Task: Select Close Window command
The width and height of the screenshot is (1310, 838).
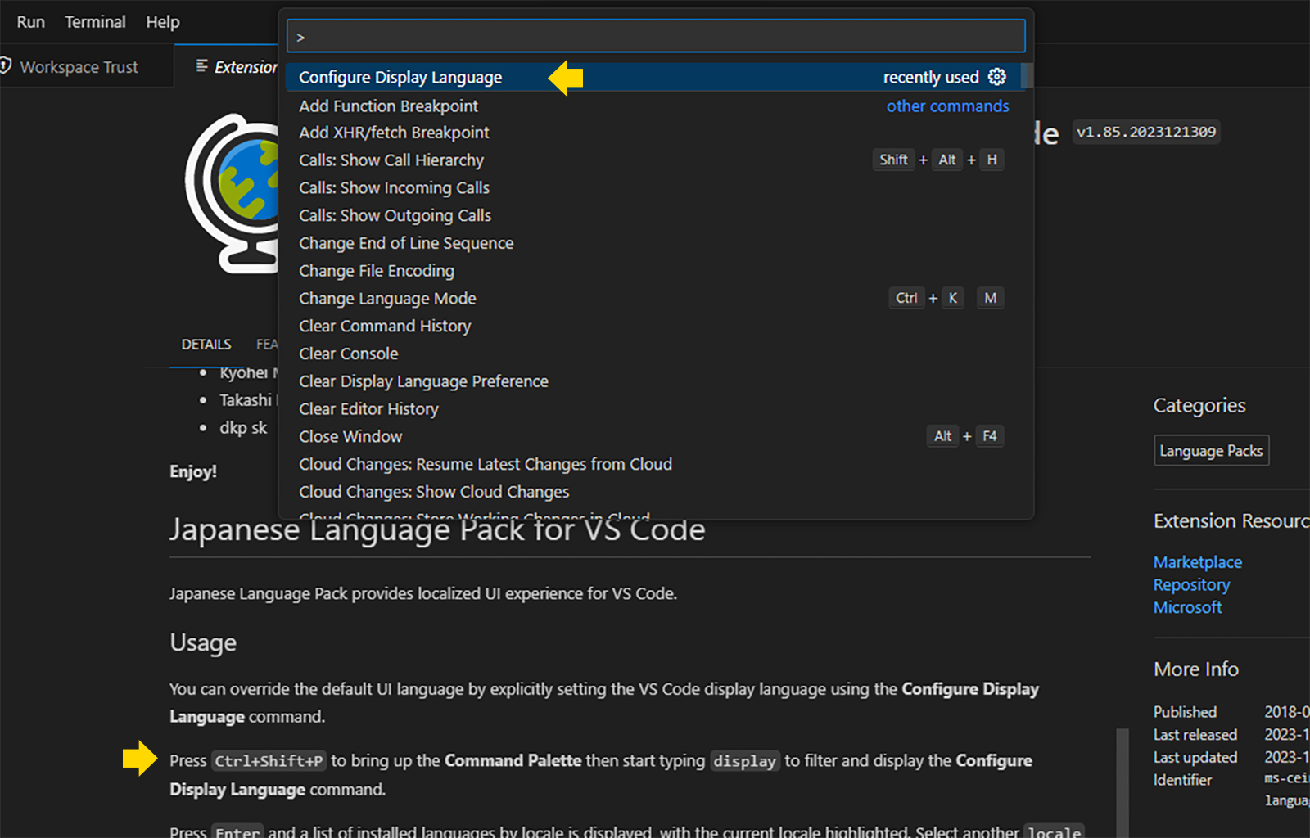Action: pyautogui.click(x=653, y=437)
